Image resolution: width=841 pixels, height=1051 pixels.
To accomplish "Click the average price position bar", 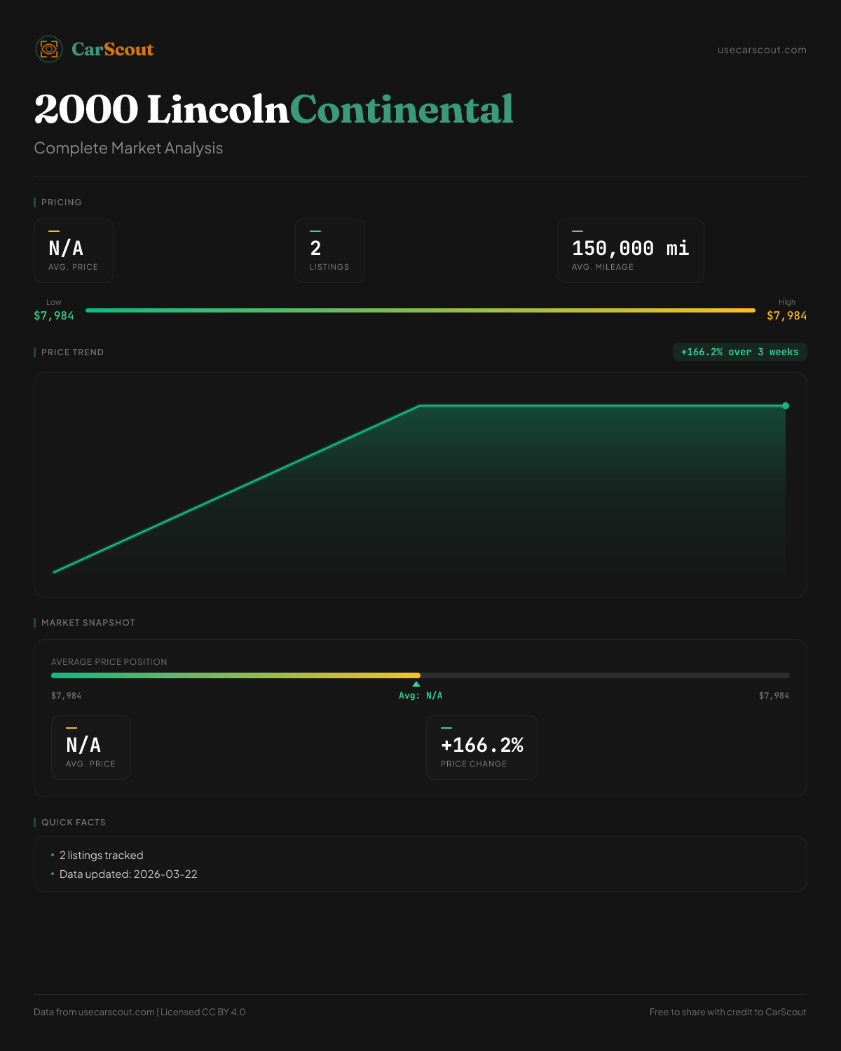I will coord(420,675).
